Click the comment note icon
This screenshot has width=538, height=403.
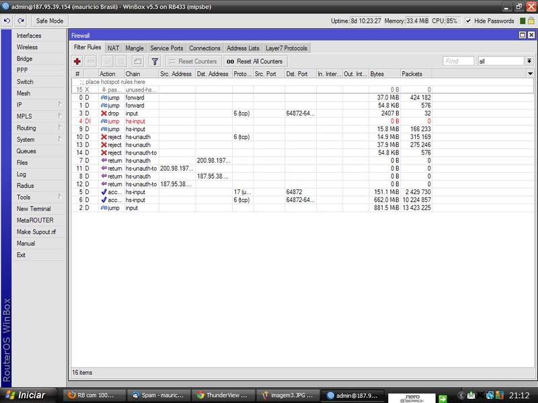[x=138, y=61]
